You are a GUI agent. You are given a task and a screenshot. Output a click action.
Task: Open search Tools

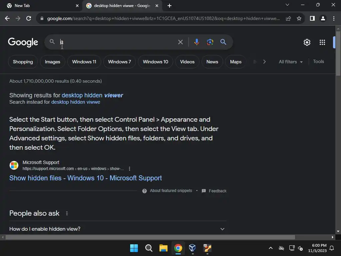tap(318, 62)
